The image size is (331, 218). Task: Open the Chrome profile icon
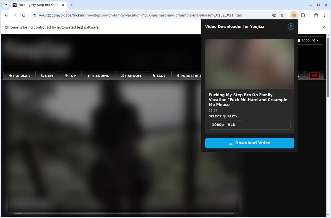pos(316,15)
